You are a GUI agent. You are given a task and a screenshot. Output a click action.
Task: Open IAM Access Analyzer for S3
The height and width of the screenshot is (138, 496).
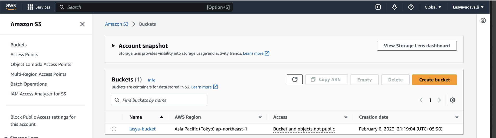[38, 94]
